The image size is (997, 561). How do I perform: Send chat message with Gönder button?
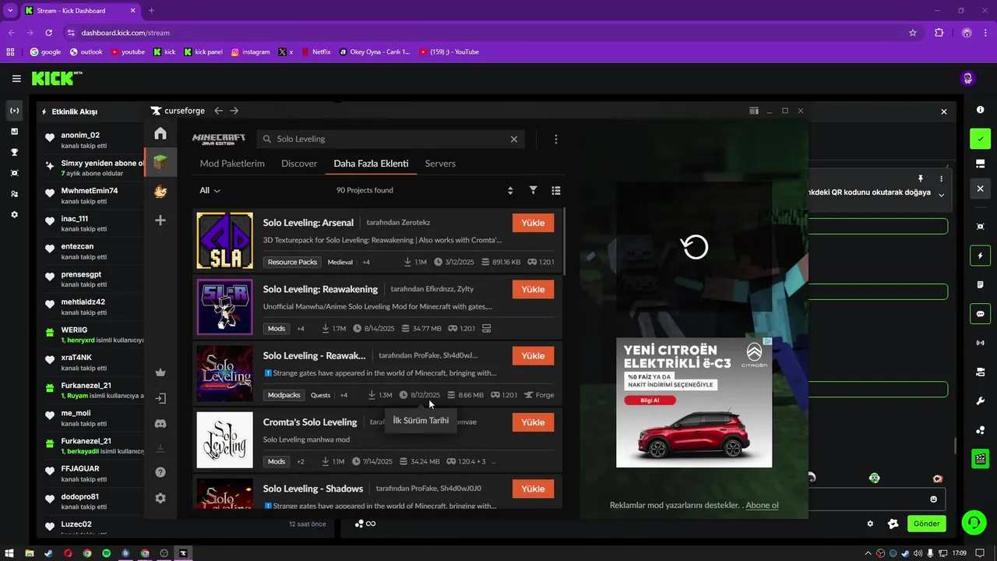[927, 524]
